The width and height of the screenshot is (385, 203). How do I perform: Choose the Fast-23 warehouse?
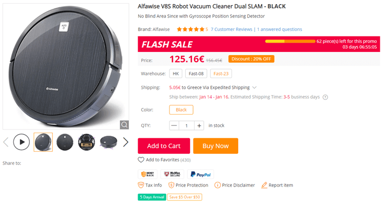point(221,73)
